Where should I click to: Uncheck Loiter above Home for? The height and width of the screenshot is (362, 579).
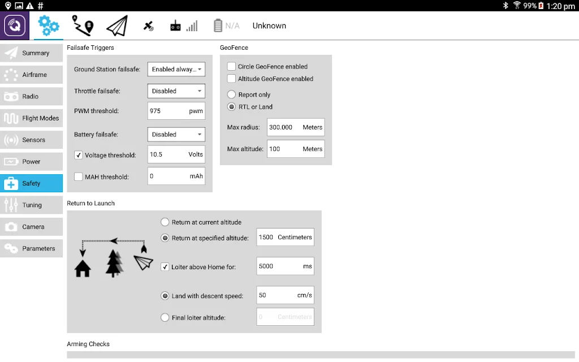click(165, 267)
